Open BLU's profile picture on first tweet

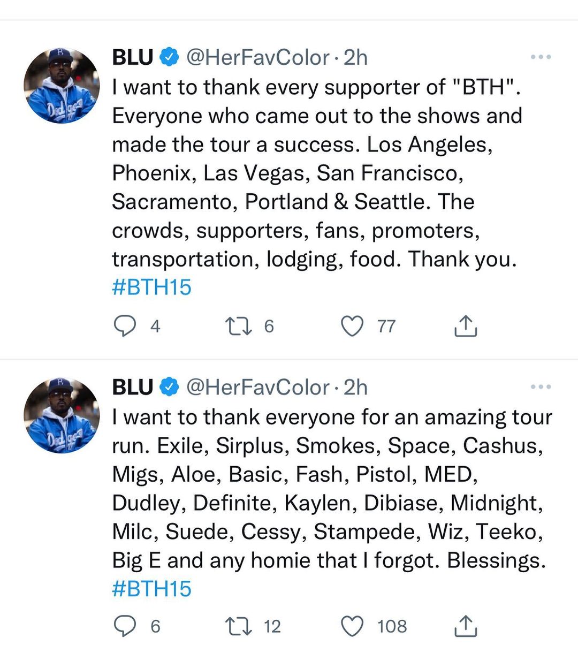[62, 86]
